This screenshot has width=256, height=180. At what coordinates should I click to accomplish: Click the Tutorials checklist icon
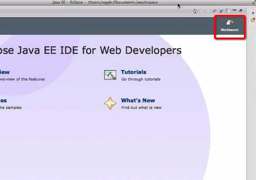(110, 75)
